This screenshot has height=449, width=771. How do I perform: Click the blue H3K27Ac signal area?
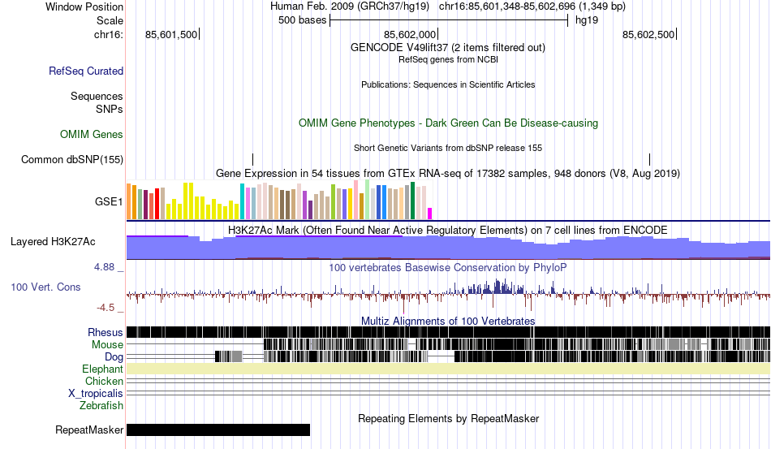tap(449, 248)
